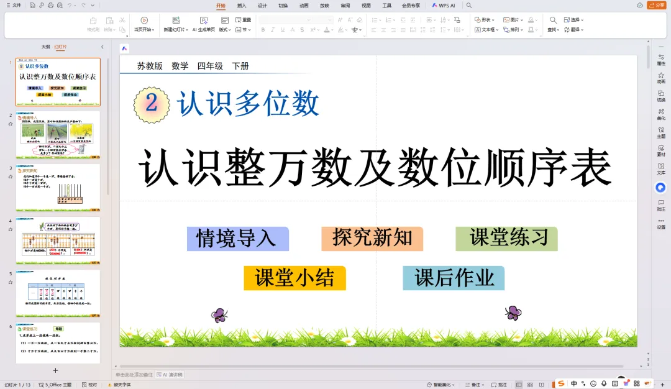Viewport: 671px width, 389px height.
Task: Click the Format painter (格式刷) icon
Action: 93,21
